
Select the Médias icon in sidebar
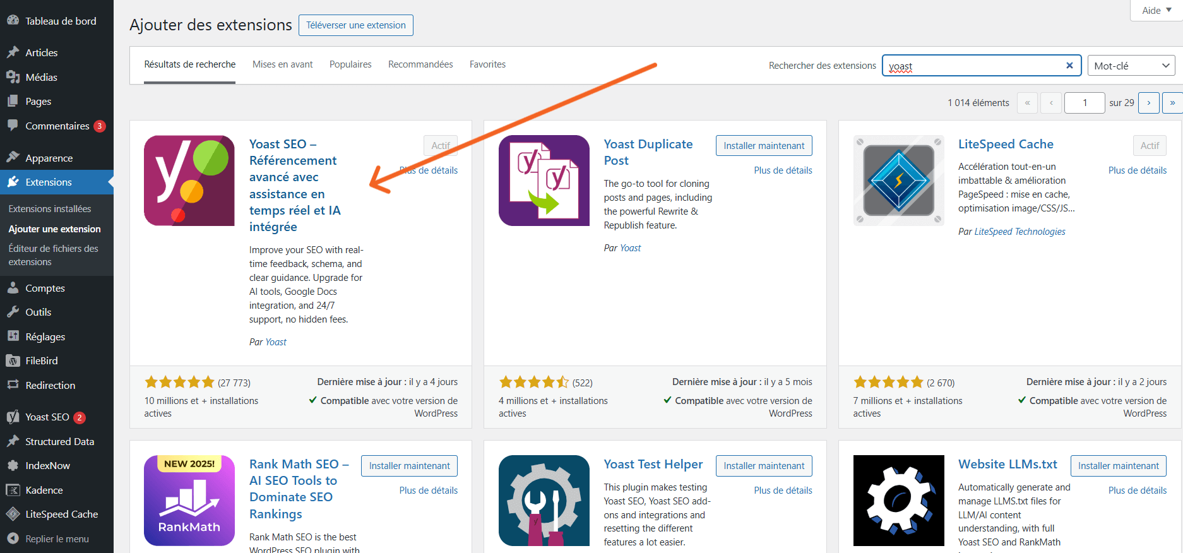click(13, 77)
